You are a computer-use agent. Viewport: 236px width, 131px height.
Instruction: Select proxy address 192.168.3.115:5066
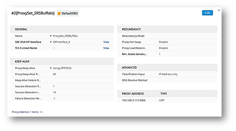[x=133, y=100]
